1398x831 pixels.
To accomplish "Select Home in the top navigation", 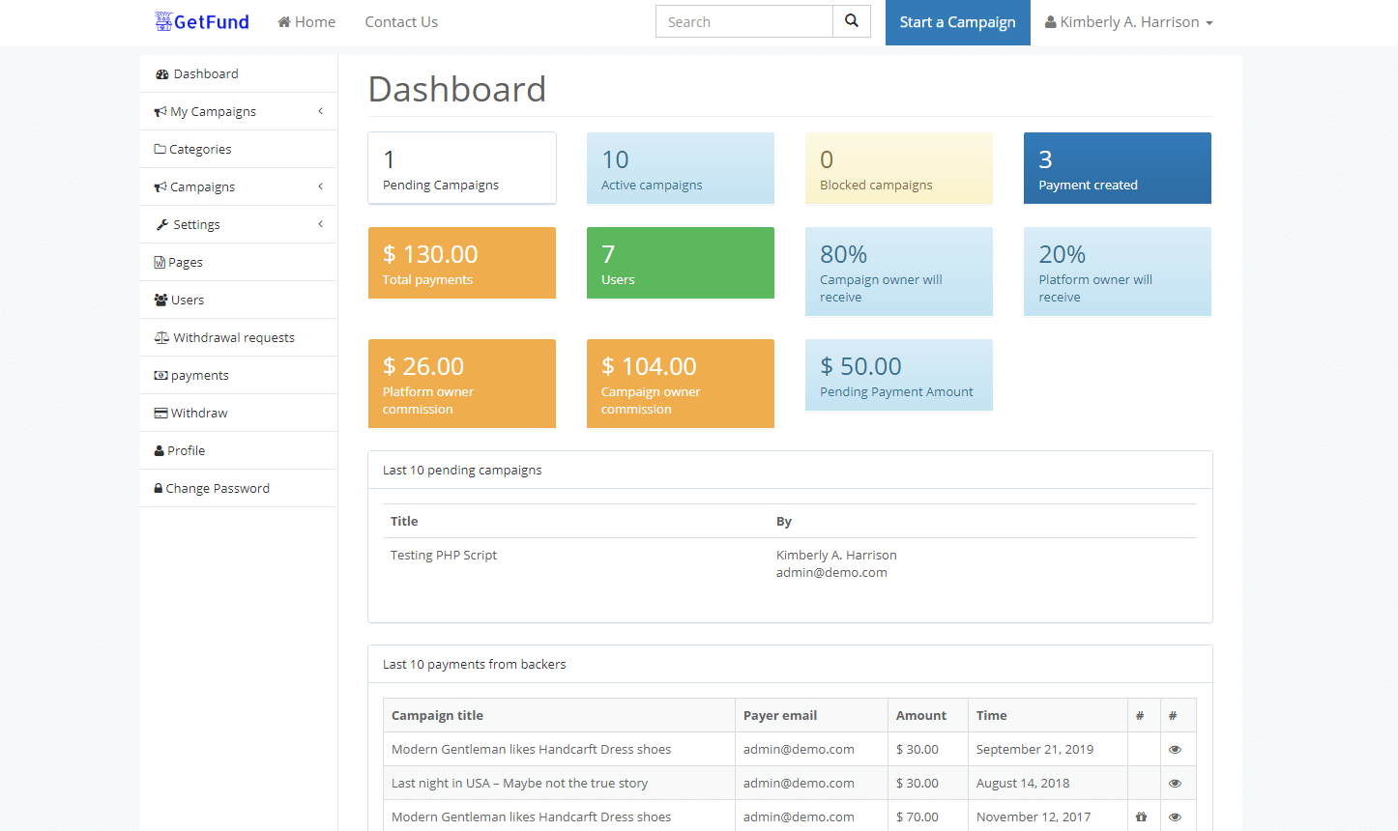I will [x=306, y=20].
